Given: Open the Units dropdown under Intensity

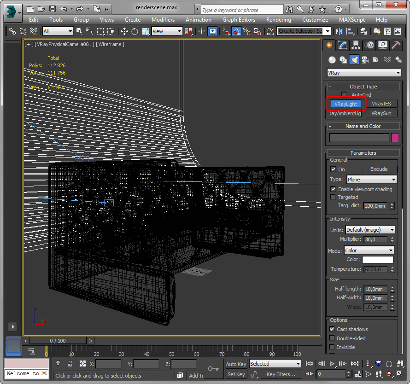Looking at the screenshot, I should pyautogui.click(x=370, y=230).
